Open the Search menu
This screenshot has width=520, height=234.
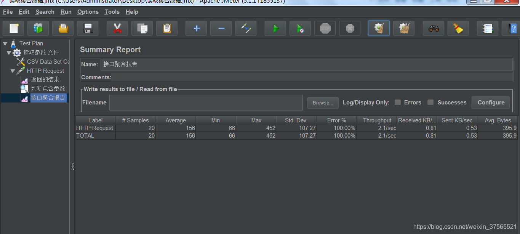(x=45, y=12)
